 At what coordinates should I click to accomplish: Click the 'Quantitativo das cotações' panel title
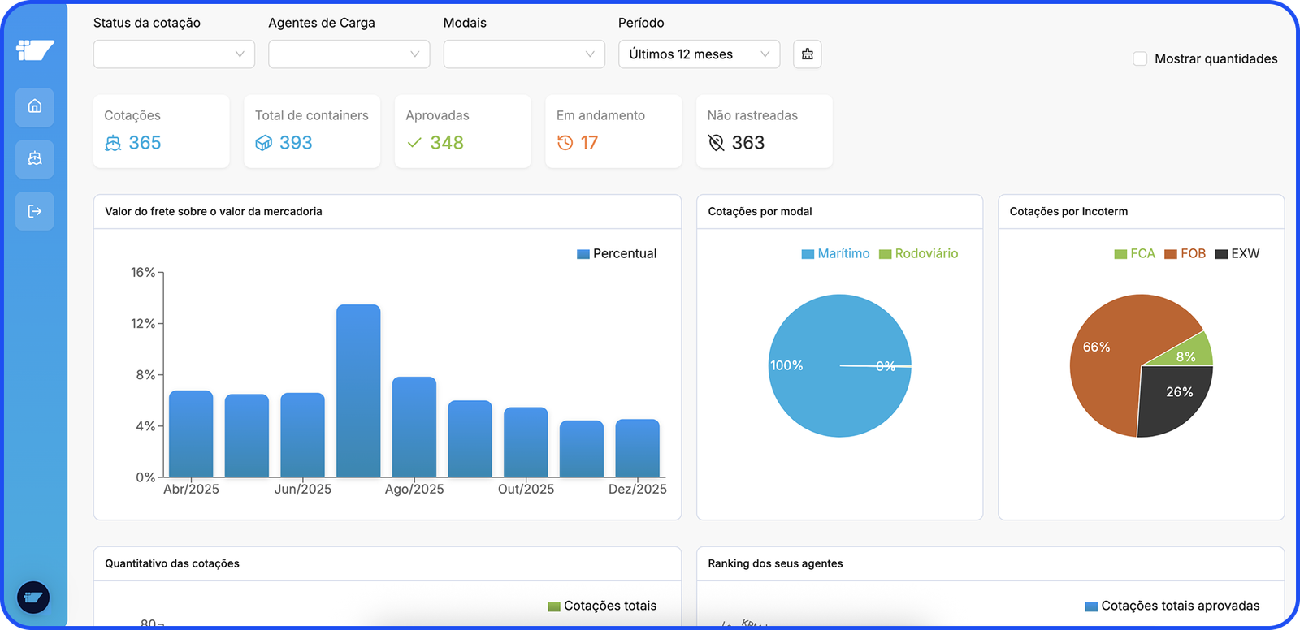tap(172, 563)
